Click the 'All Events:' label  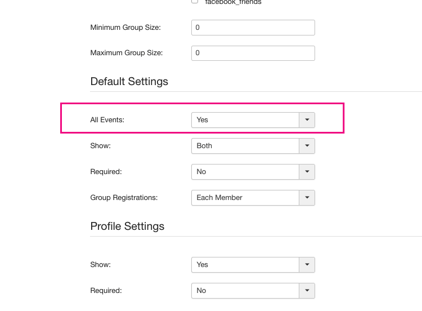point(107,119)
